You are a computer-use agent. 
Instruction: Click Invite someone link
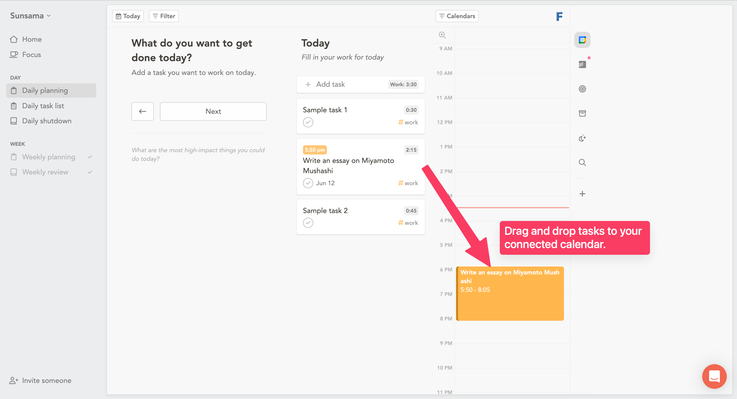pyautogui.click(x=47, y=380)
